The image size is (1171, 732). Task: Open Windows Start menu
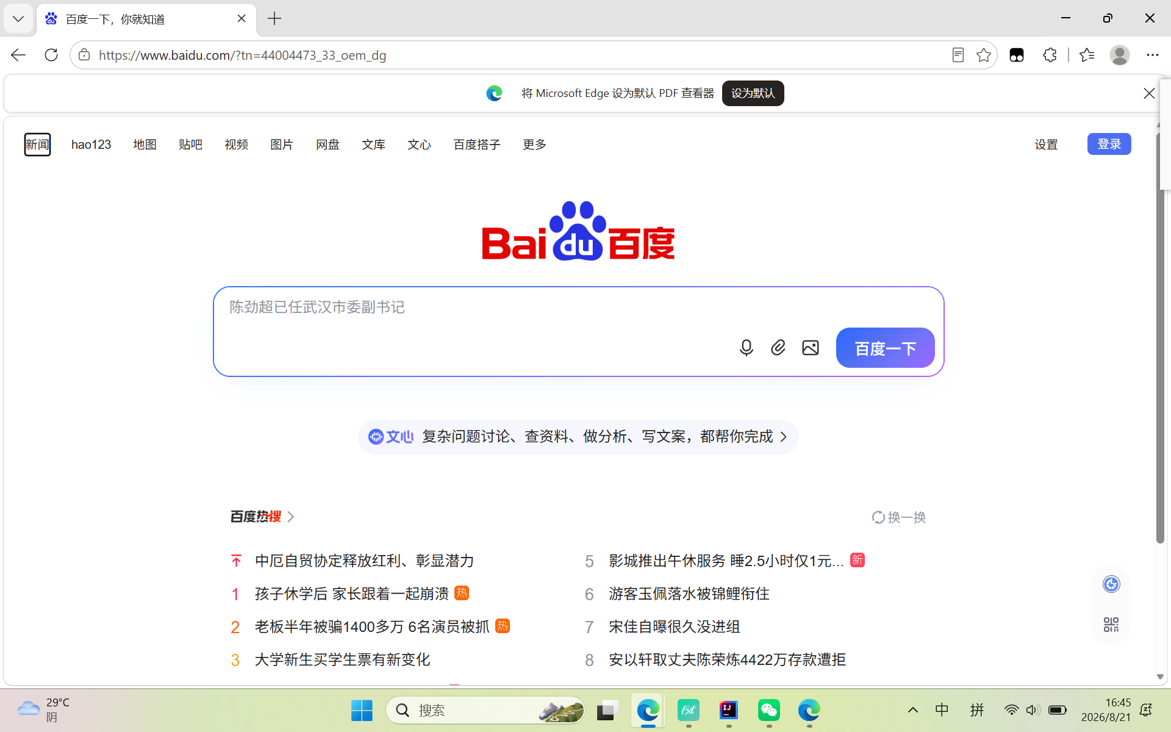[362, 710]
